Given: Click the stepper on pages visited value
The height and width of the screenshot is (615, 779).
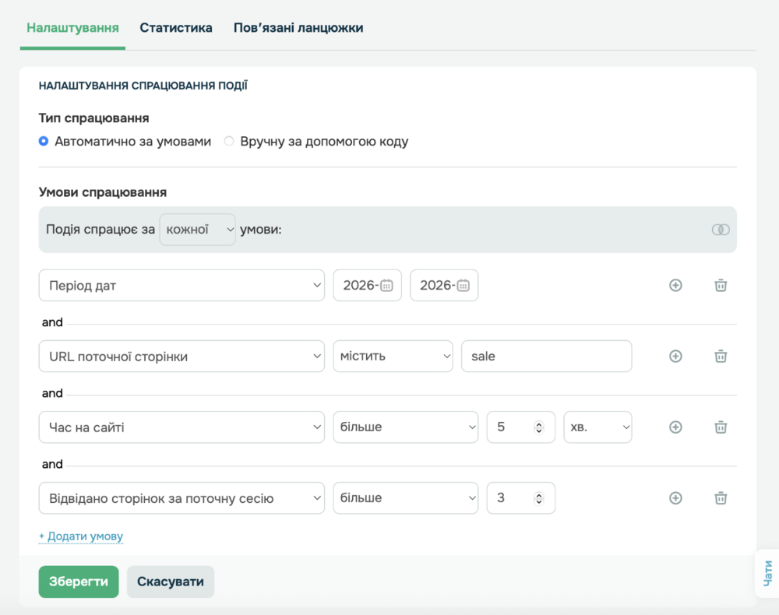Looking at the screenshot, I should coord(538,497).
